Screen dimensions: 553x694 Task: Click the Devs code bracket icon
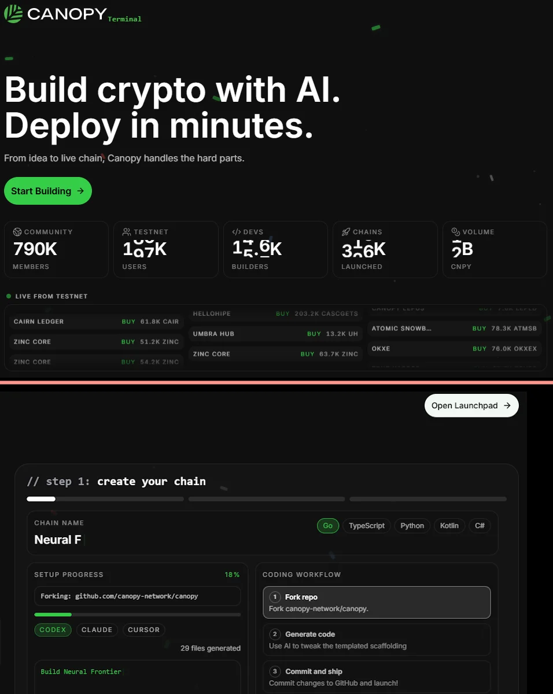pyautogui.click(x=237, y=231)
